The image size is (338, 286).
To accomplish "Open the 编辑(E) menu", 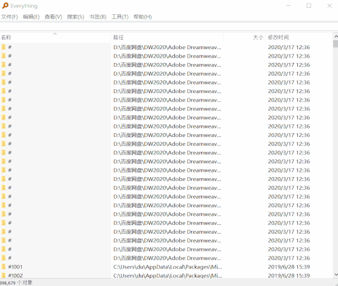I will 31,17.
